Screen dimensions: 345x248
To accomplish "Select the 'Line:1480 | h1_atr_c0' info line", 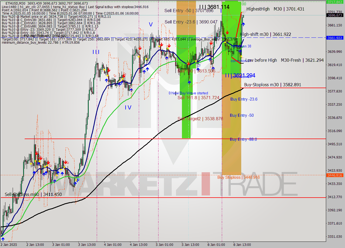I will click(75, 7).
